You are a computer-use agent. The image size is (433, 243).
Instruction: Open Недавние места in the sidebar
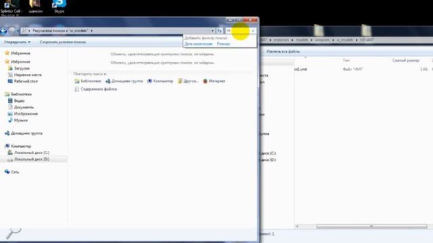coord(28,75)
